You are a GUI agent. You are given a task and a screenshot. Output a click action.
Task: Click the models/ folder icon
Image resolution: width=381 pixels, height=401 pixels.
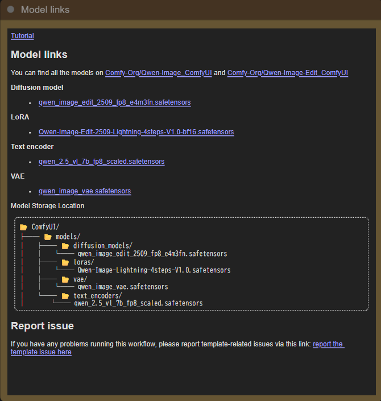tap(48, 237)
